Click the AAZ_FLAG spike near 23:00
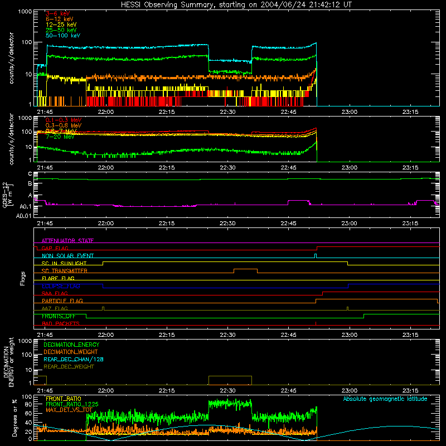The image size is (446, 446). click(347, 308)
